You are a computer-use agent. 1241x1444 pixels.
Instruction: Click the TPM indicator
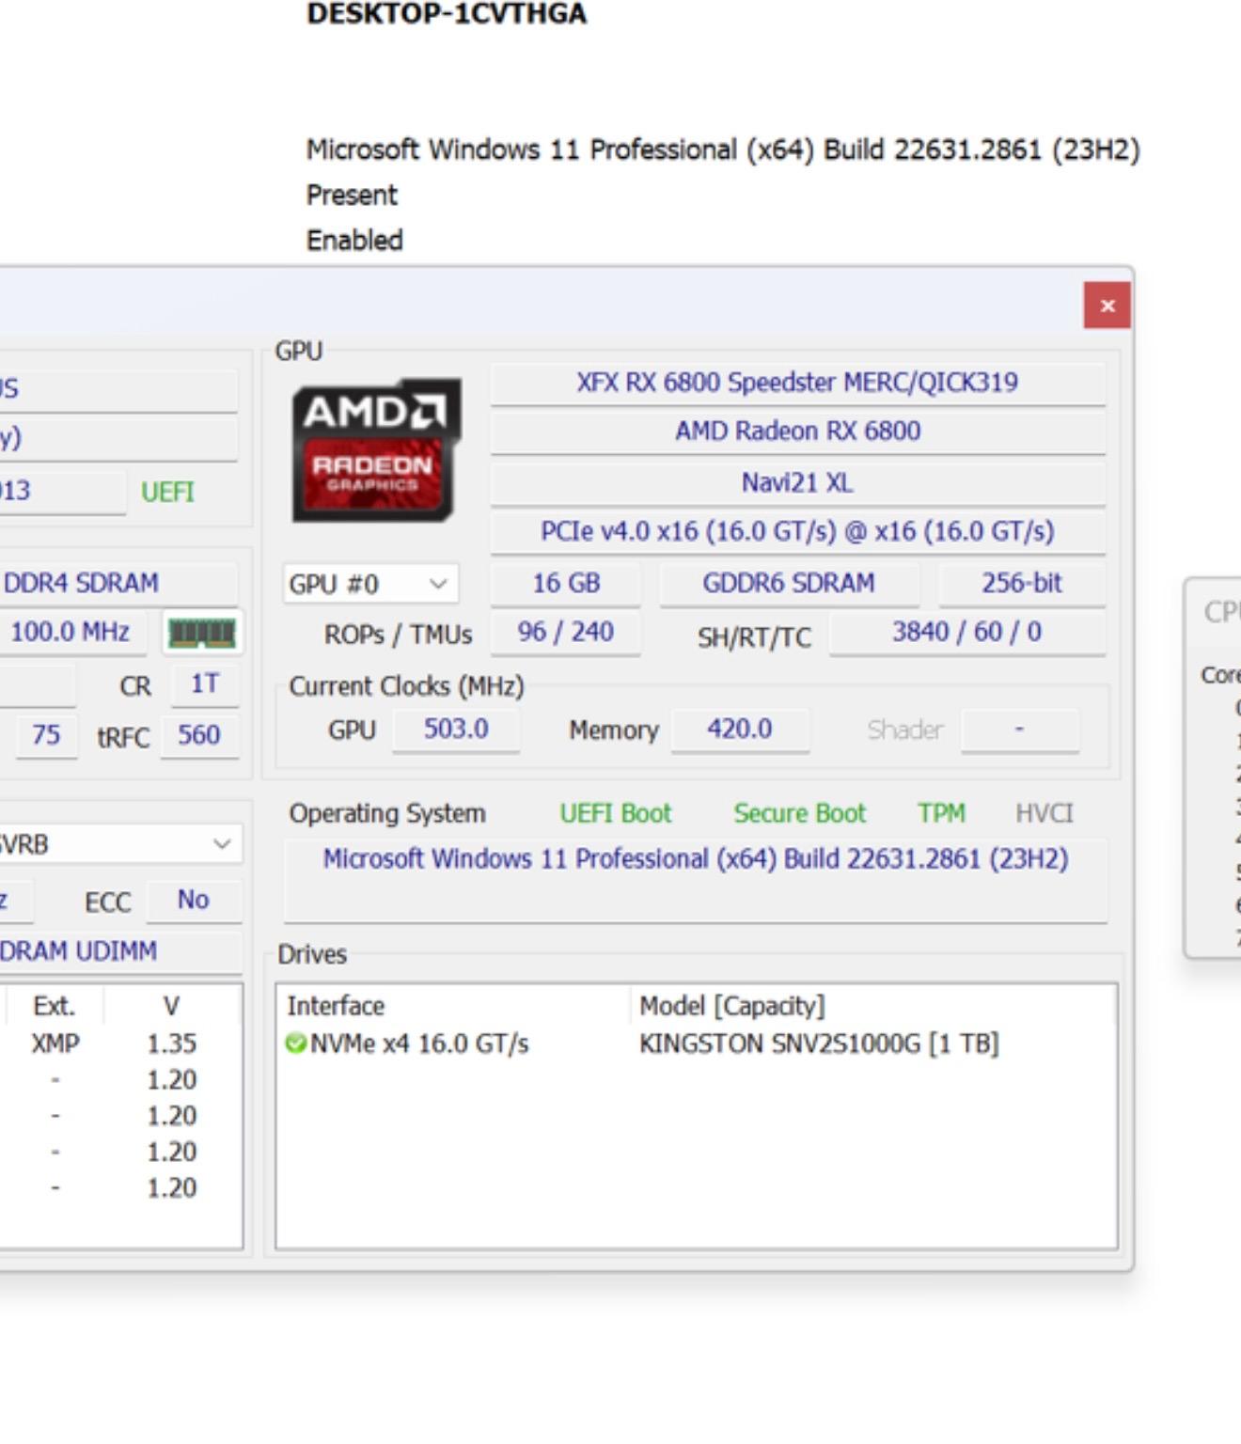pos(941,813)
